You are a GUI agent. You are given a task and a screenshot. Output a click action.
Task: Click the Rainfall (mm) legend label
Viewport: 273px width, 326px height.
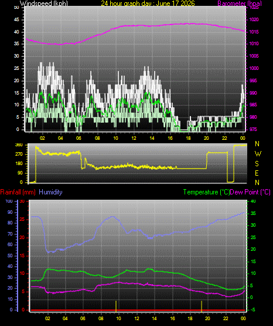(x=18, y=192)
